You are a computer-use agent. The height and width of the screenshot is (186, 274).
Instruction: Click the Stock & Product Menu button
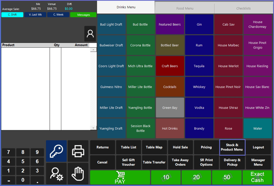point(232,147)
